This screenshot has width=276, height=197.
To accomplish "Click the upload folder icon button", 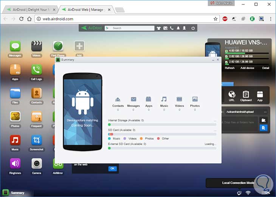I will coord(264,120).
